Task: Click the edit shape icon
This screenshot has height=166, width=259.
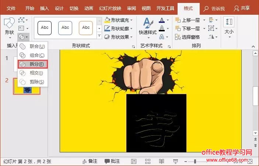Action: pos(21,20)
